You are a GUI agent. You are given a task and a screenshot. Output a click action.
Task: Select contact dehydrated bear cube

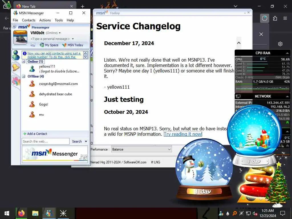[56, 94]
